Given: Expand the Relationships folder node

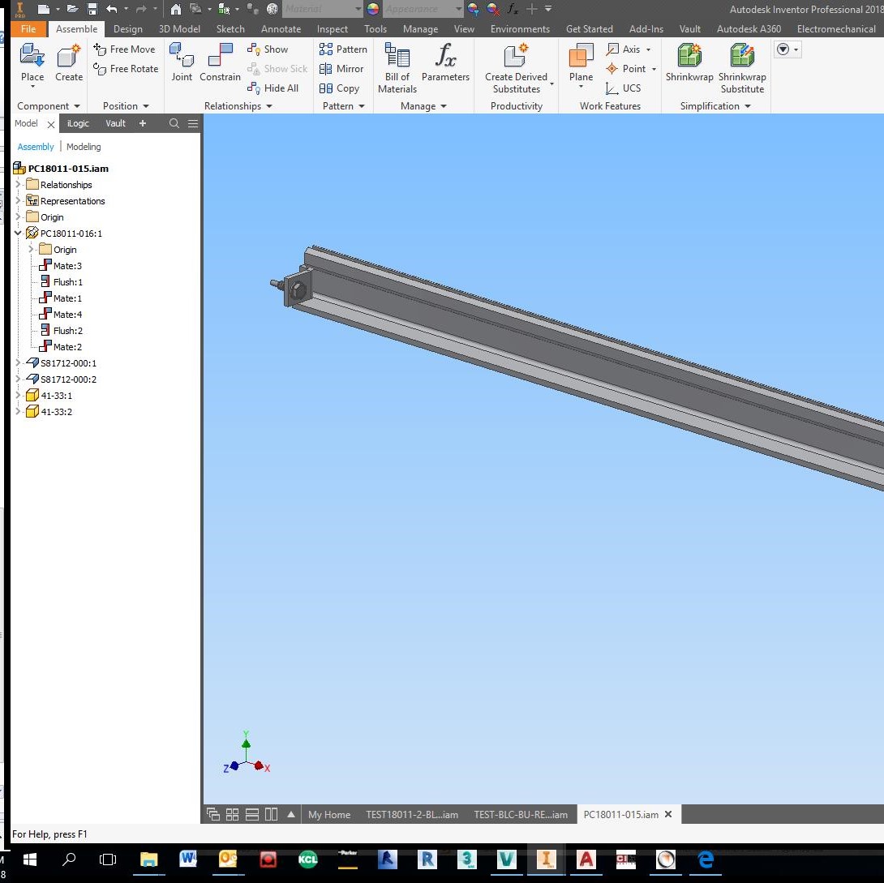Looking at the screenshot, I should [x=18, y=184].
